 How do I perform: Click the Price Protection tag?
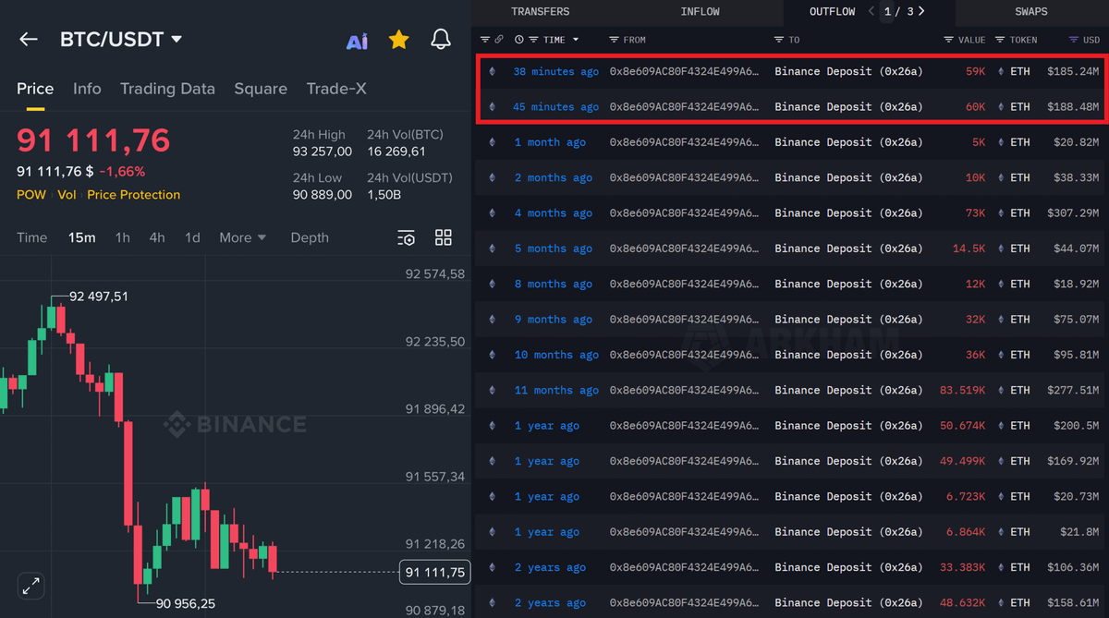[134, 195]
